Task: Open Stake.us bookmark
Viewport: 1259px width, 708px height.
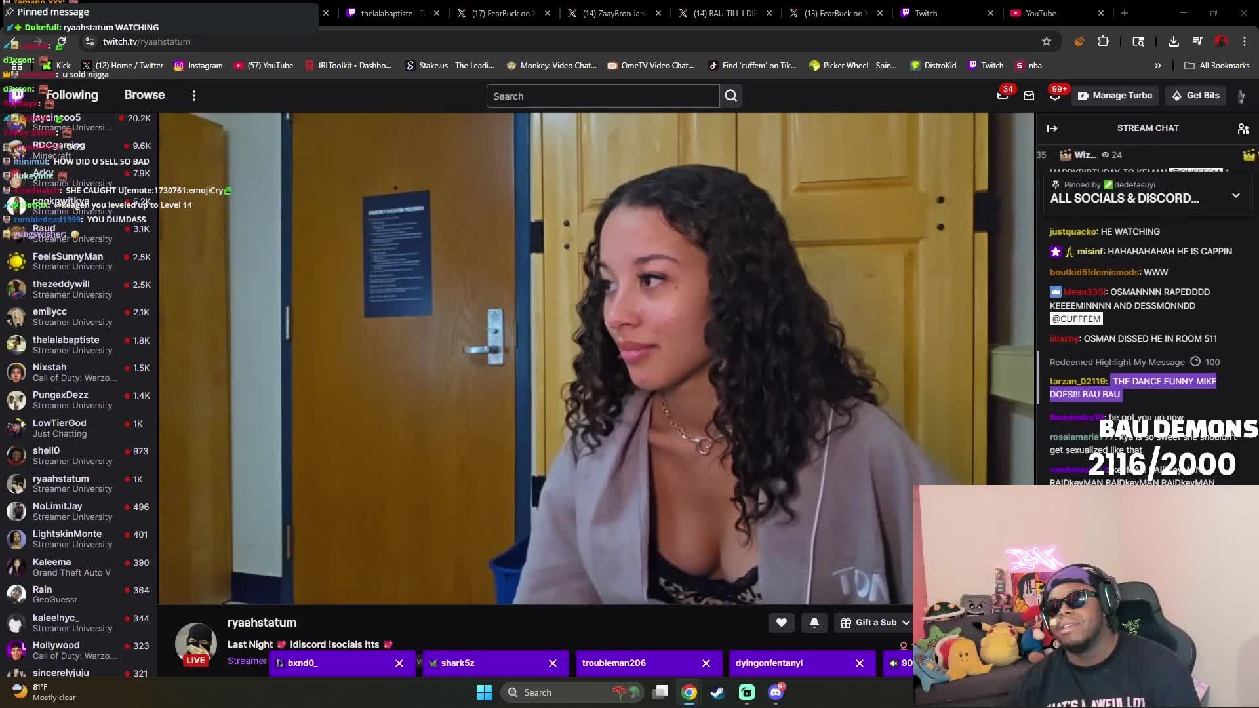Action: coord(450,66)
